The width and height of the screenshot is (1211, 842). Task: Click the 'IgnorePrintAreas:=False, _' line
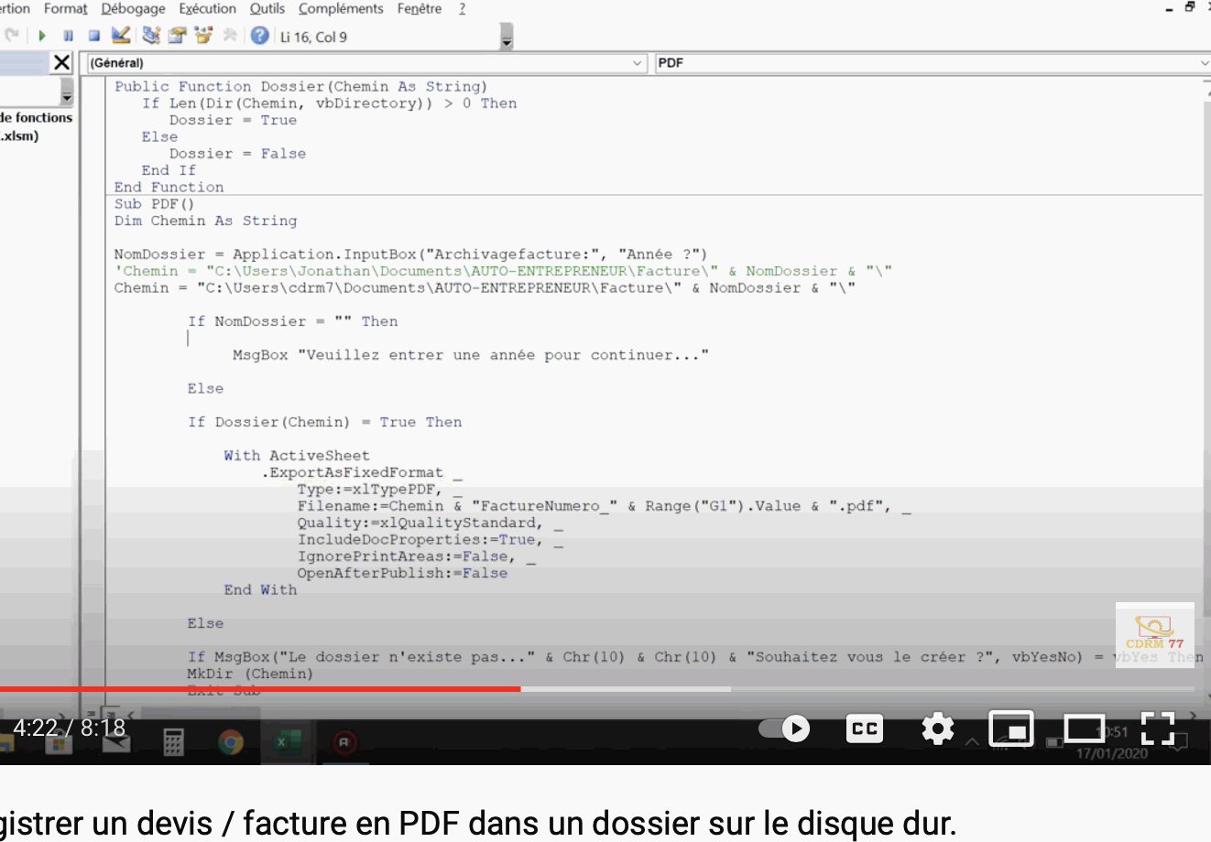tap(416, 556)
